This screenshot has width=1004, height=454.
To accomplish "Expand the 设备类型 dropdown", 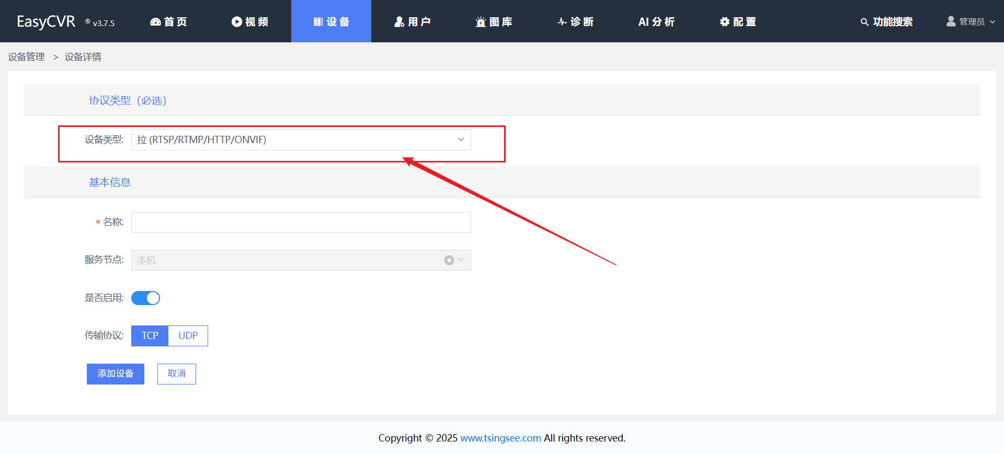I will pyautogui.click(x=301, y=140).
